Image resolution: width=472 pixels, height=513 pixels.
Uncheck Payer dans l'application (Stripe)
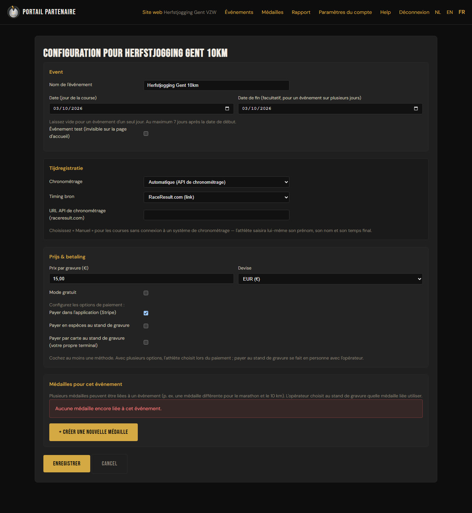point(146,313)
